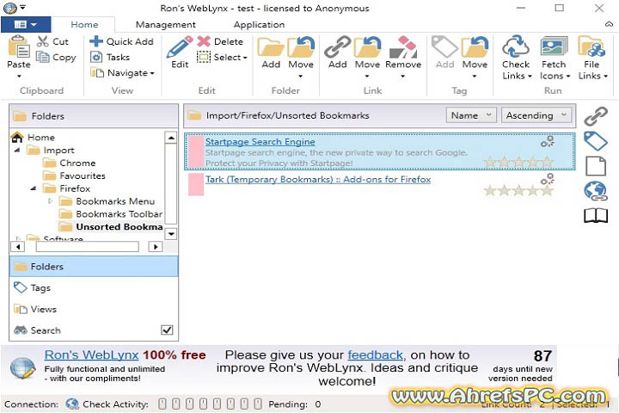
Task: Set star rating on the Tark row
Action: pyautogui.click(x=518, y=191)
